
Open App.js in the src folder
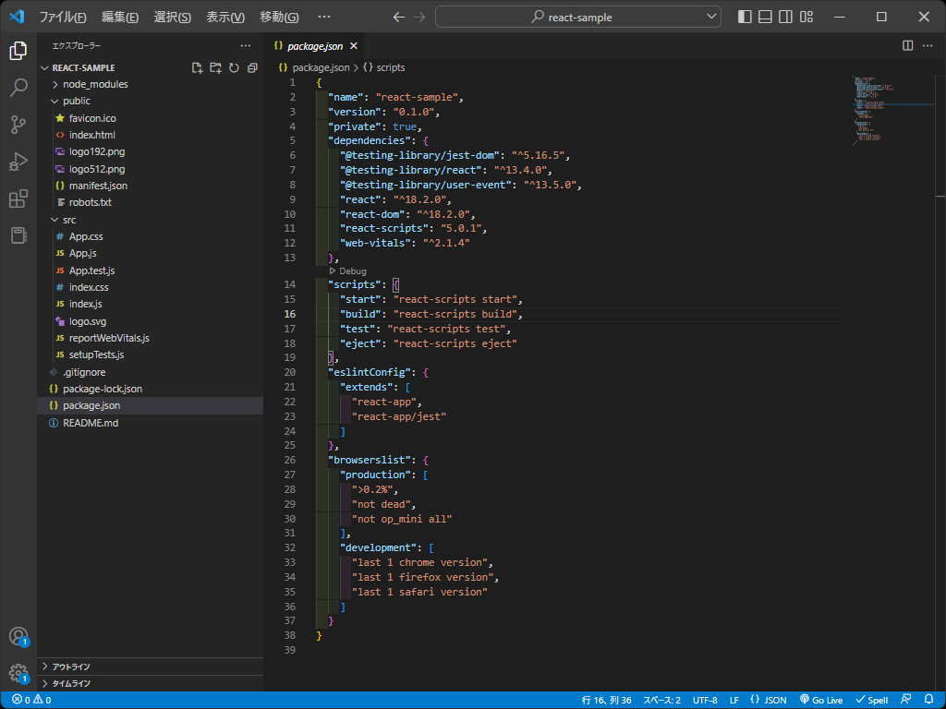pos(150,253)
